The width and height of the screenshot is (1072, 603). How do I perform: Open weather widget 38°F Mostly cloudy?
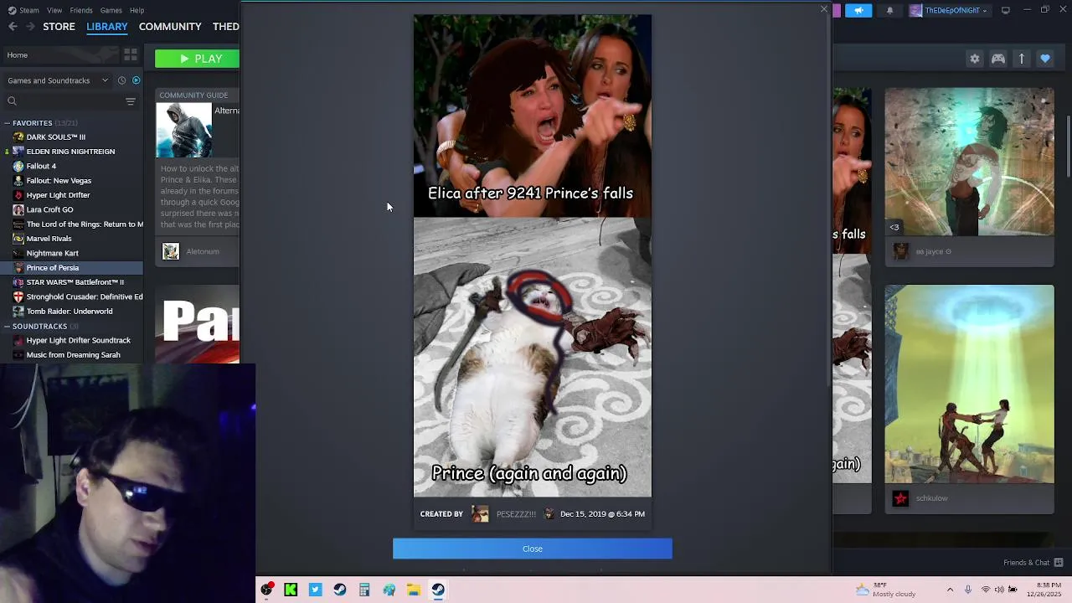[884, 590]
